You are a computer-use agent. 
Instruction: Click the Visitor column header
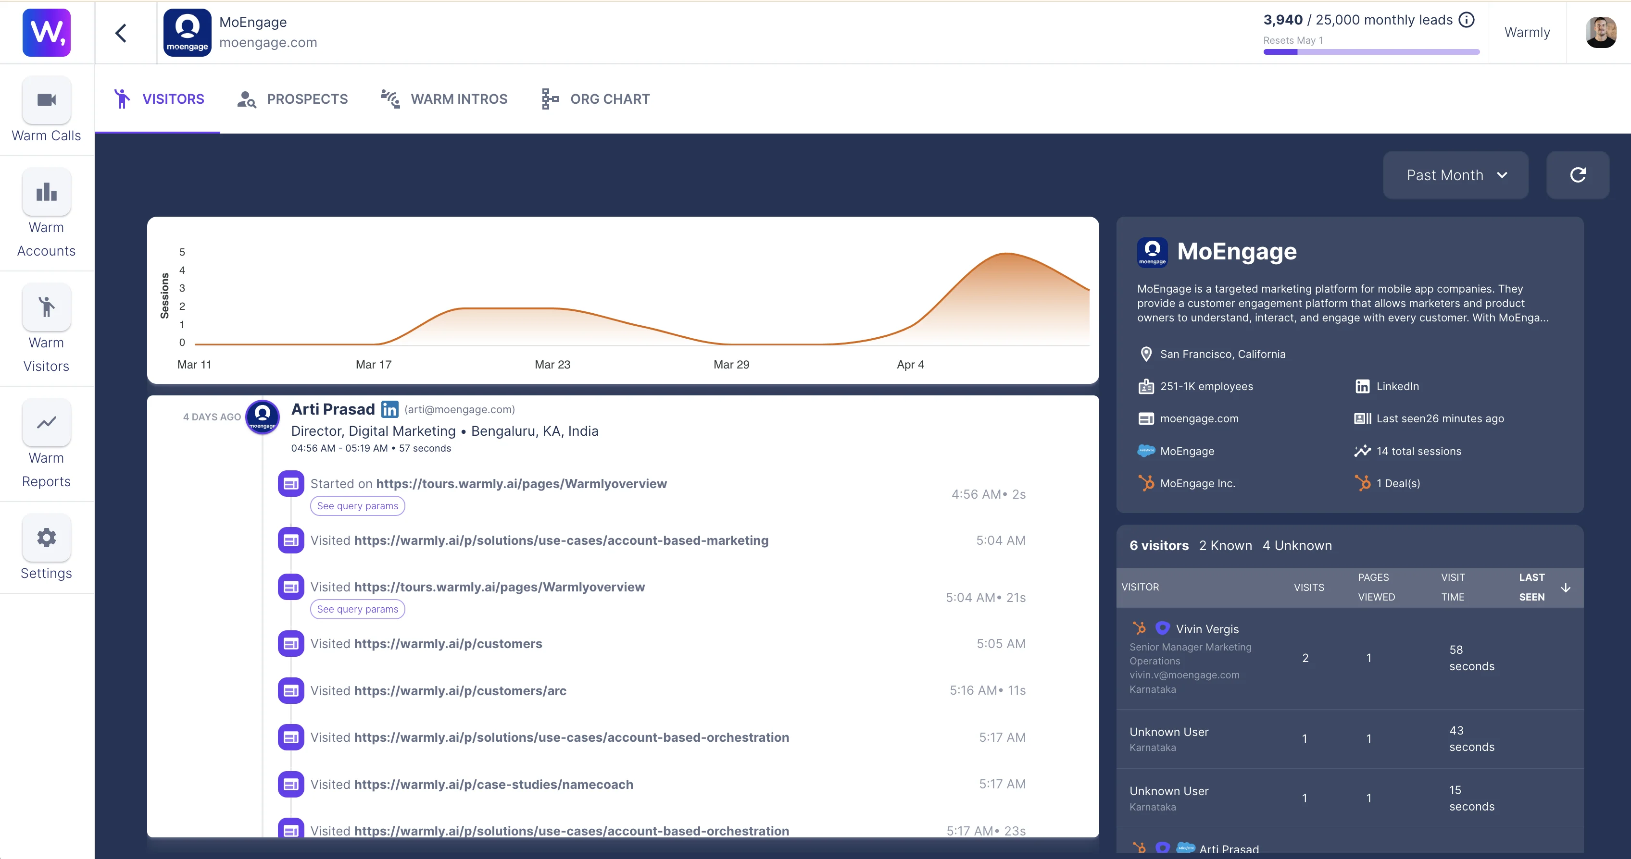[1140, 588]
